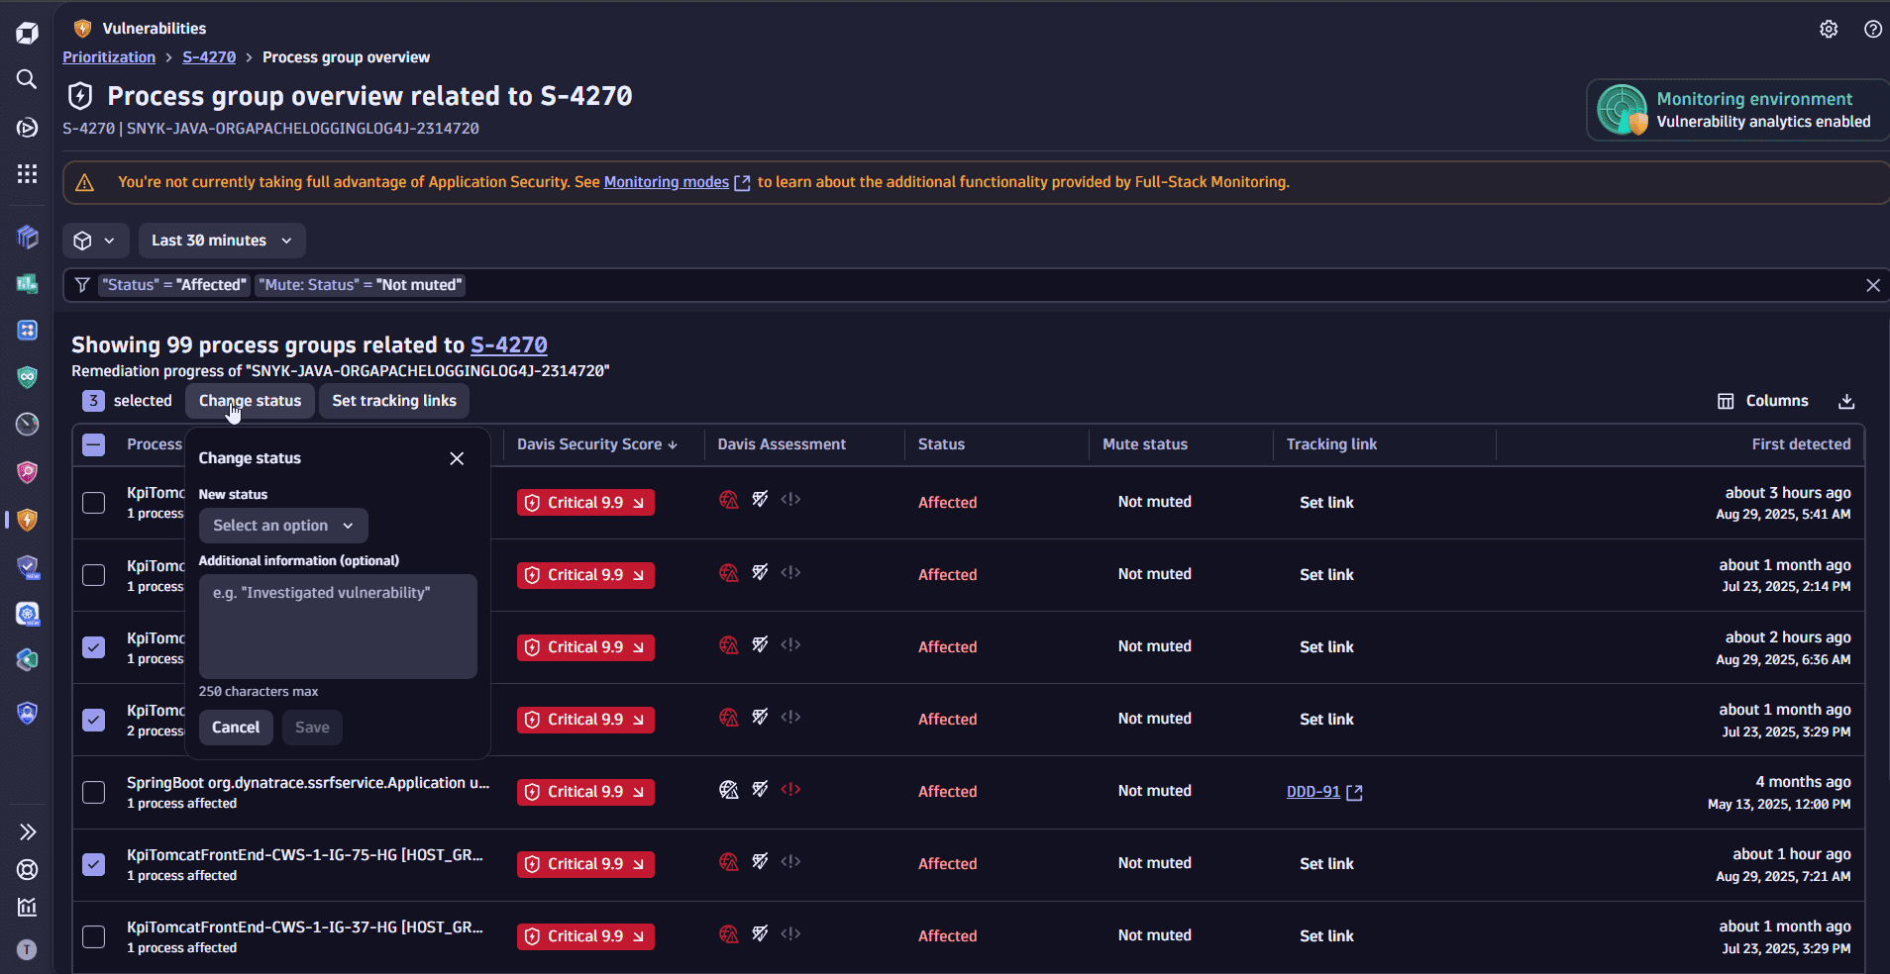Click Set link in the IG-75-HG row
The width and height of the screenshot is (1890, 974).
(x=1326, y=864)
